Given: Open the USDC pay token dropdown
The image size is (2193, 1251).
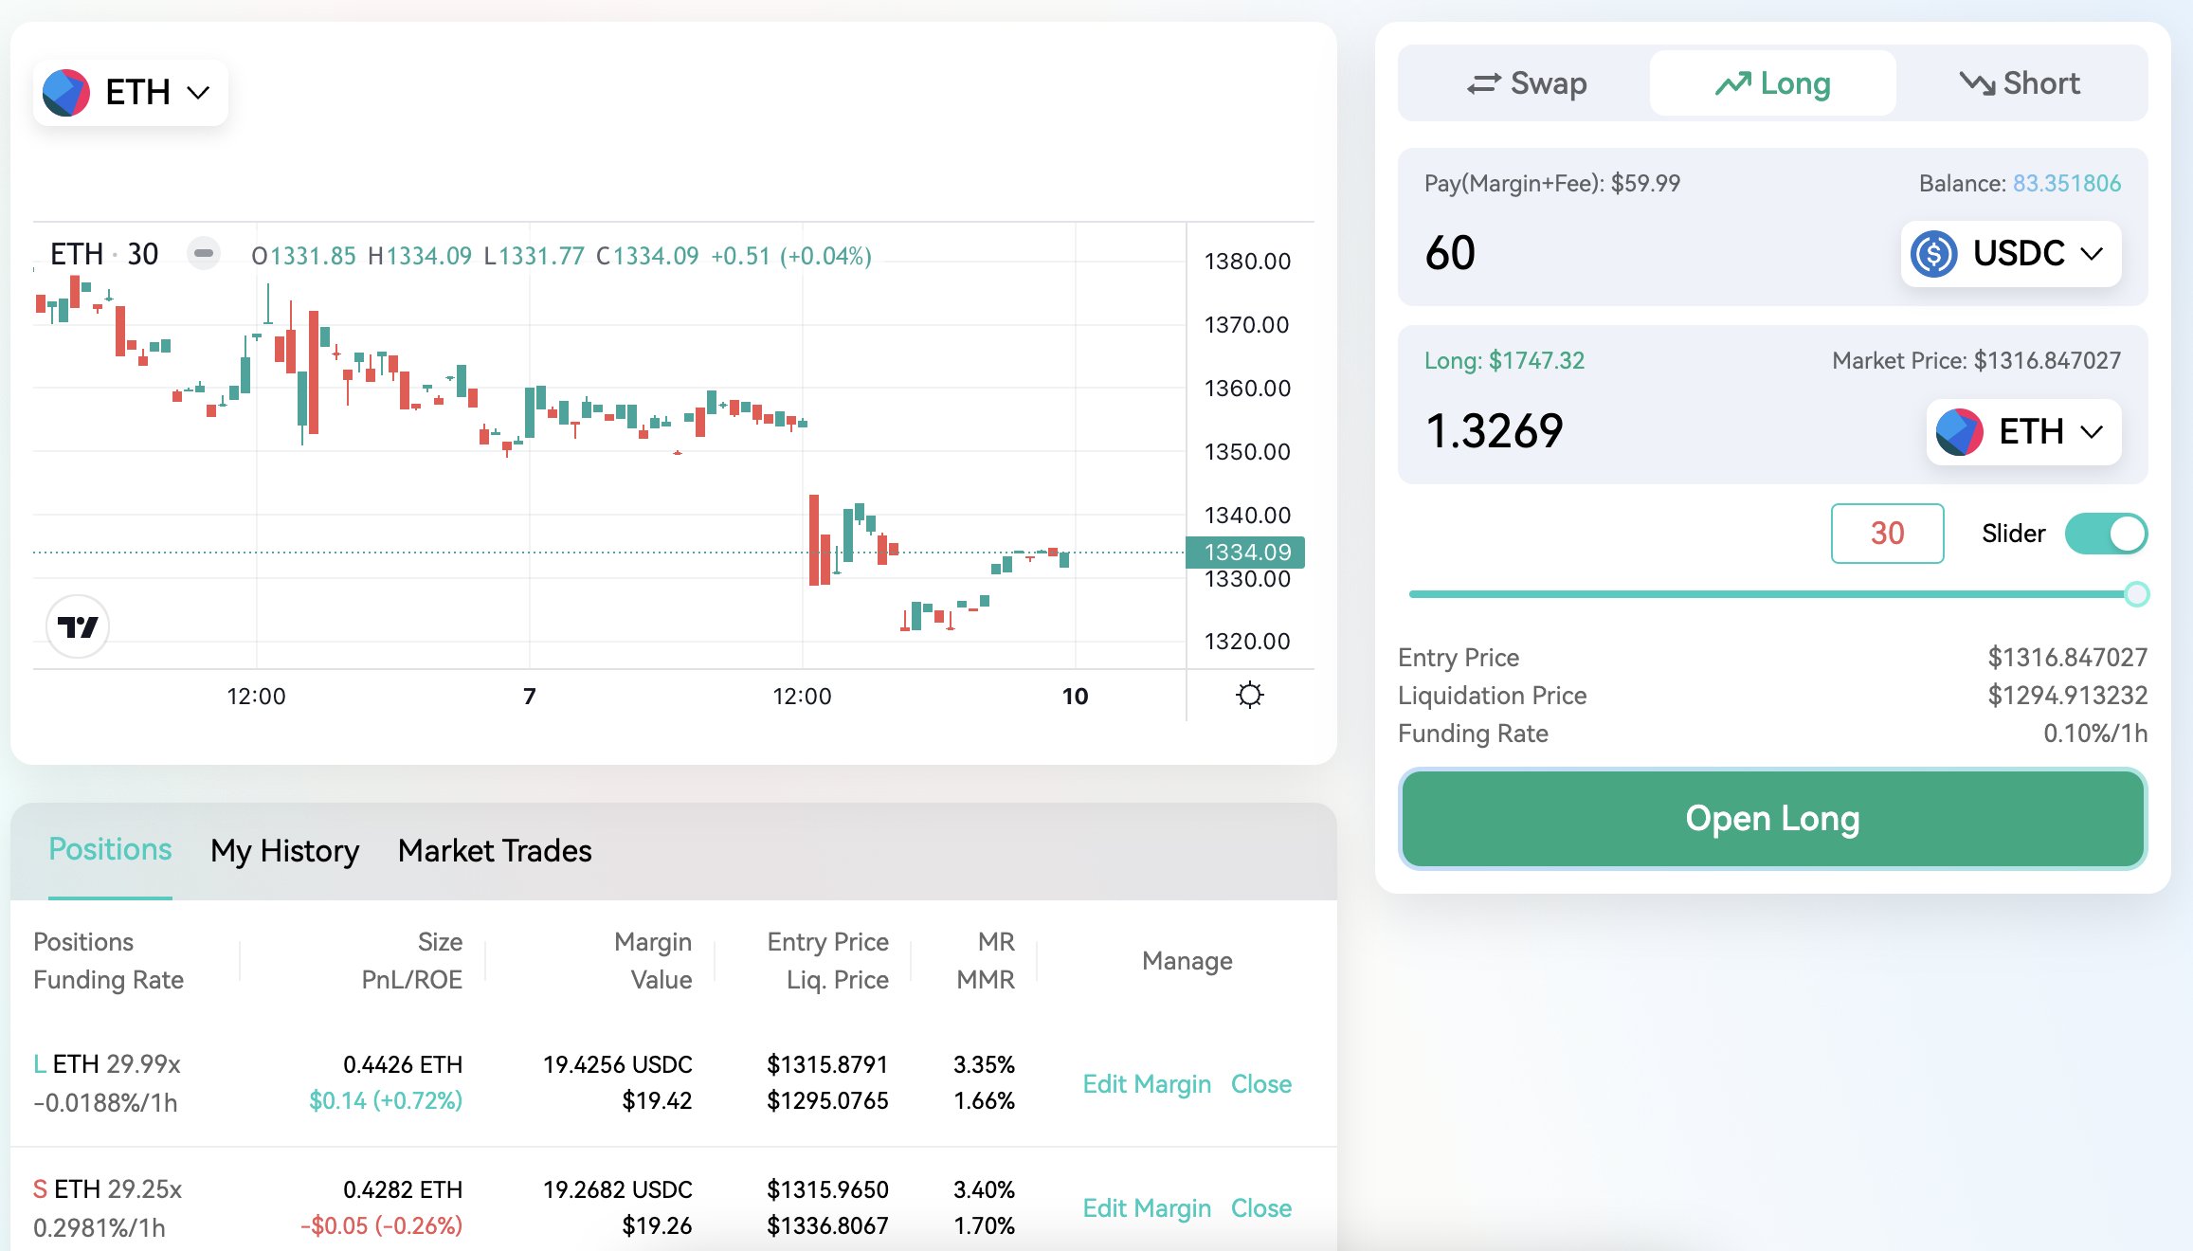Looking at the screenshot, I should 2091,254.
